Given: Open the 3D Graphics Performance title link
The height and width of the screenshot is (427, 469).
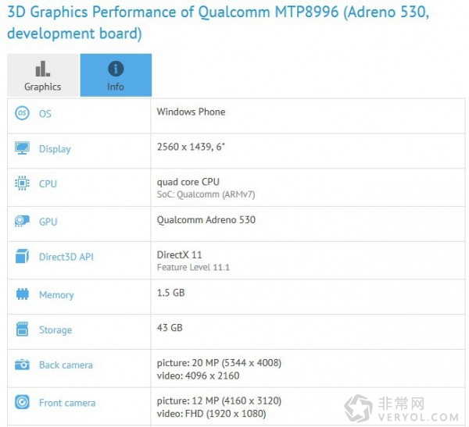Looking at the screenshot, I should point(218,23).
